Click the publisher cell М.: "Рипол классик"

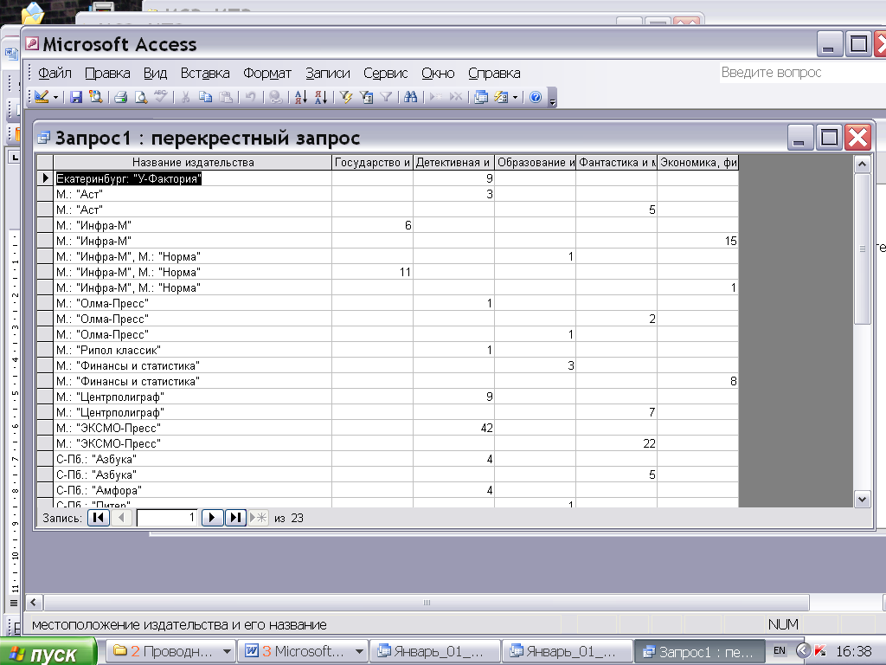coord(193,350)
